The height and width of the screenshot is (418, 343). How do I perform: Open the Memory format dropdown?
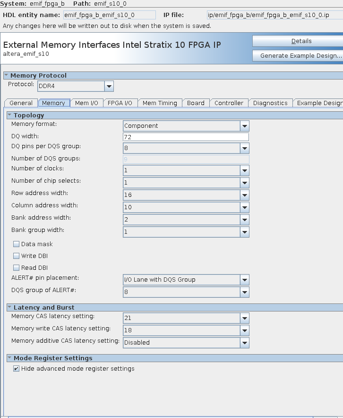pos(245,126)
